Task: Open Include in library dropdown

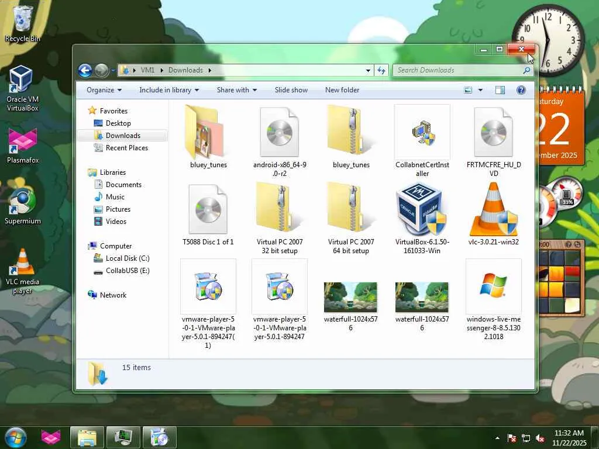Action: tap(169, 90)
